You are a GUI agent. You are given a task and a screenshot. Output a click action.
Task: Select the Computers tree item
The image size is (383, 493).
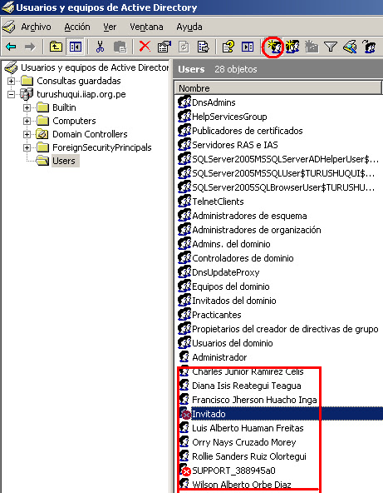[x=74, y=121]
